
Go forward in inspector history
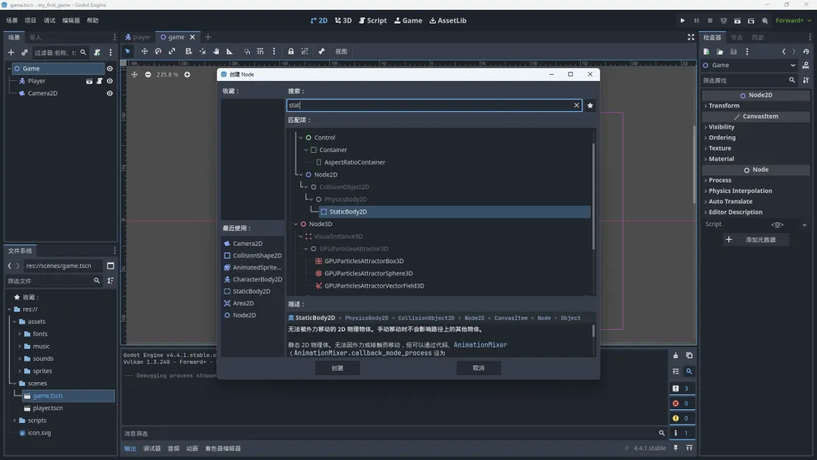pos(794,51)
